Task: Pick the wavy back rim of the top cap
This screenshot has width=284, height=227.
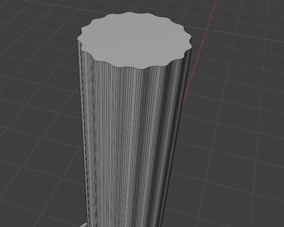Action: (130, 13)
